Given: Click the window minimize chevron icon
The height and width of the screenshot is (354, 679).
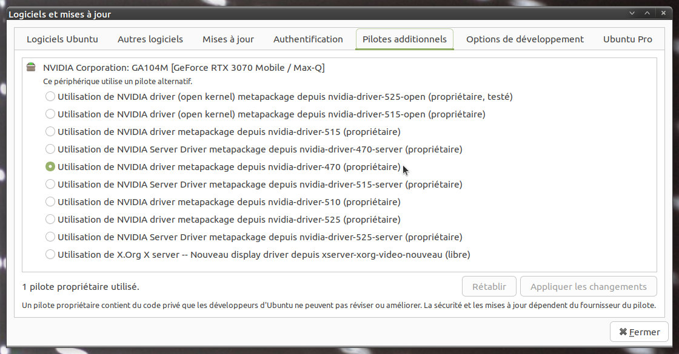Looking at the screenshot, I should click(x=632, y=13).
